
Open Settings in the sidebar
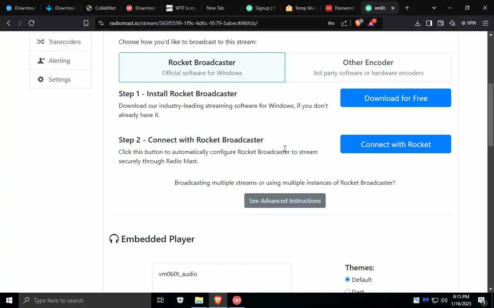[x=61, y=79]
